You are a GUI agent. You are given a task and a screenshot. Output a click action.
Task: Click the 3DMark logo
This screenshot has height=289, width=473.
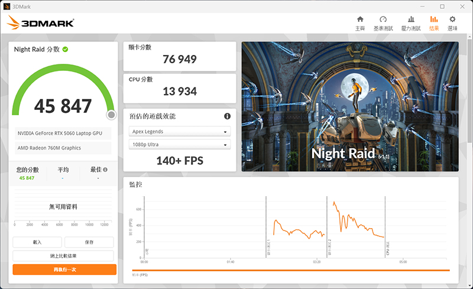pyautogui.click(x=40, y=22)
